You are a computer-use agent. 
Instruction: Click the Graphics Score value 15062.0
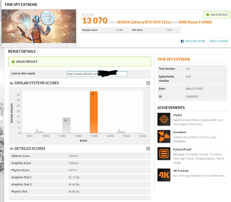73,163
